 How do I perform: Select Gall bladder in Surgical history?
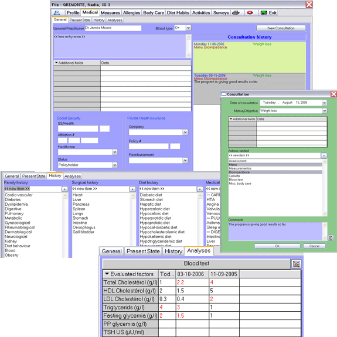click(x=83, y=232)
